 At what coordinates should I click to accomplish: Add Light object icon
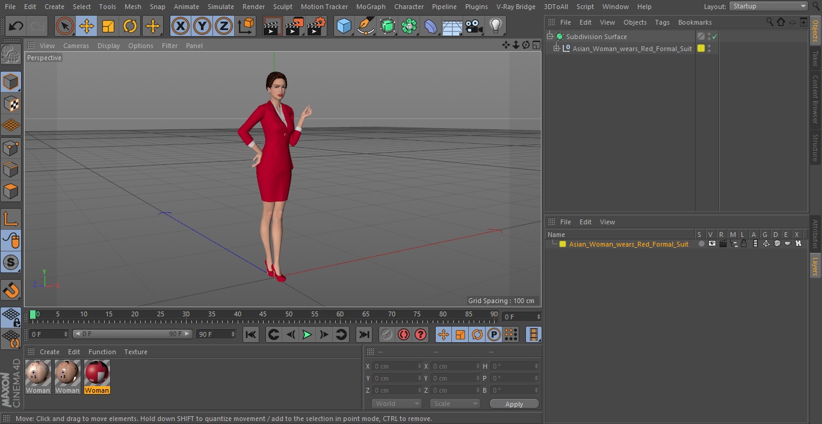point(496,26)
